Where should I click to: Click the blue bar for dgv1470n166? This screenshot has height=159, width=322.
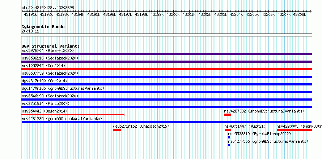point(166,92)
